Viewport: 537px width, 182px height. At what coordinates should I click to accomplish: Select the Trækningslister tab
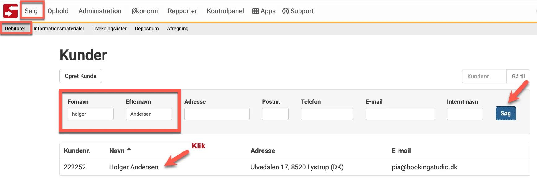pos(109,28)
